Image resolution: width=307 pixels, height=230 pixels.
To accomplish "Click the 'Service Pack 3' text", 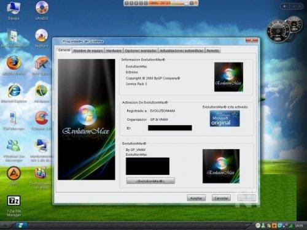I will [136, 83].
